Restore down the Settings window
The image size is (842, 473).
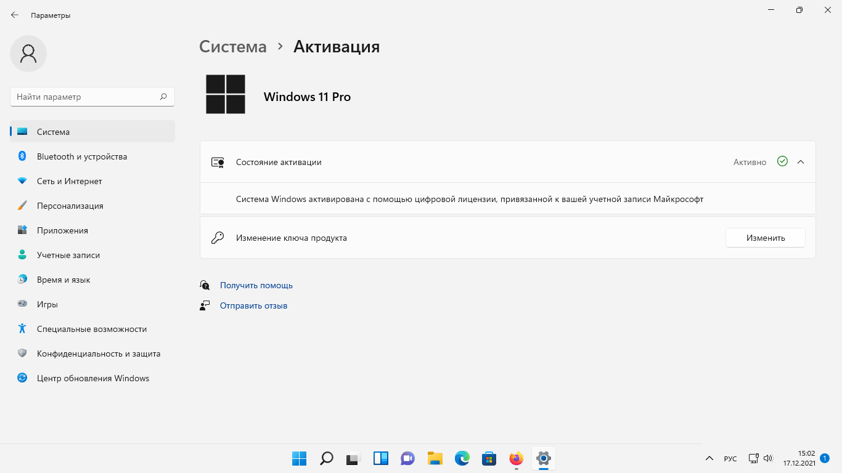(799, 10)
